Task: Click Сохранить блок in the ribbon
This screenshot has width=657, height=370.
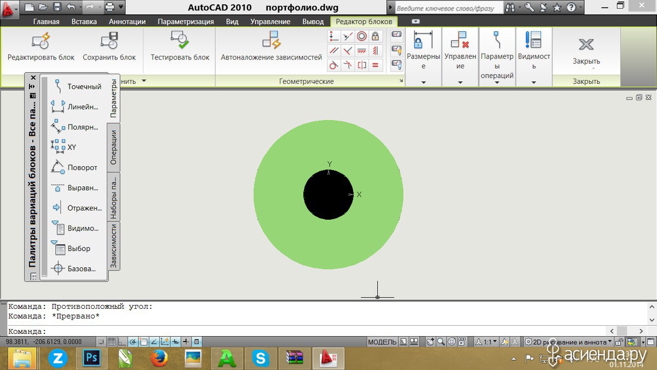Action: pyautogui.click(x=109, y=48)
